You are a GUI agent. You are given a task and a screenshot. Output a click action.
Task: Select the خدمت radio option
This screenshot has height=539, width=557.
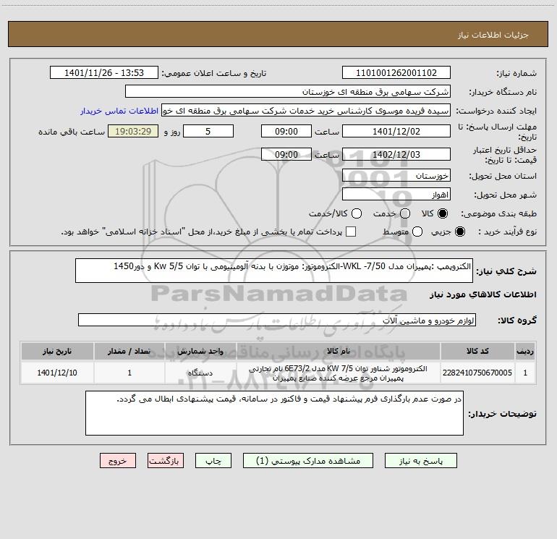(x=405, y=213)
